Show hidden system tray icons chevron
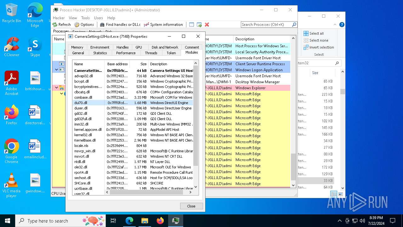 (339, 221)
